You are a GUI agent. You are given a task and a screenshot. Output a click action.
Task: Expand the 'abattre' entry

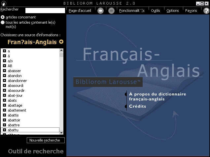point(4,125)
